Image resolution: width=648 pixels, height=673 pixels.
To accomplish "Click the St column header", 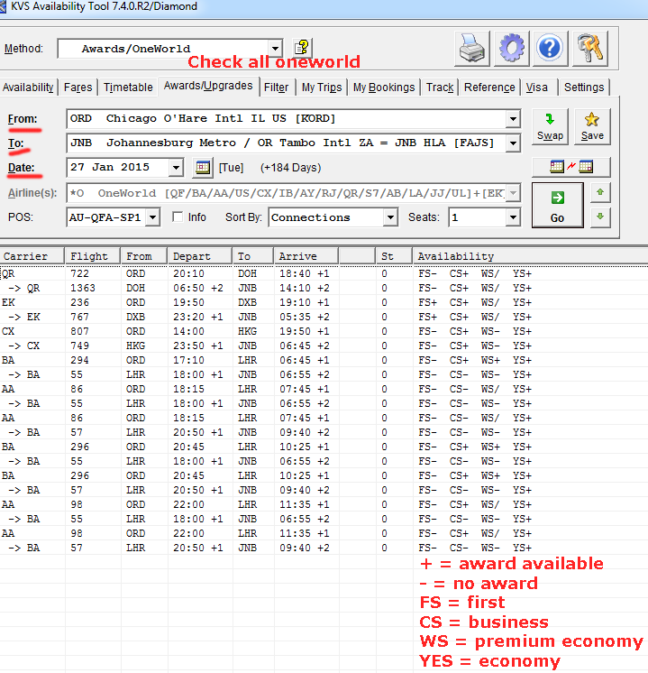I will (x=394, y=256).
